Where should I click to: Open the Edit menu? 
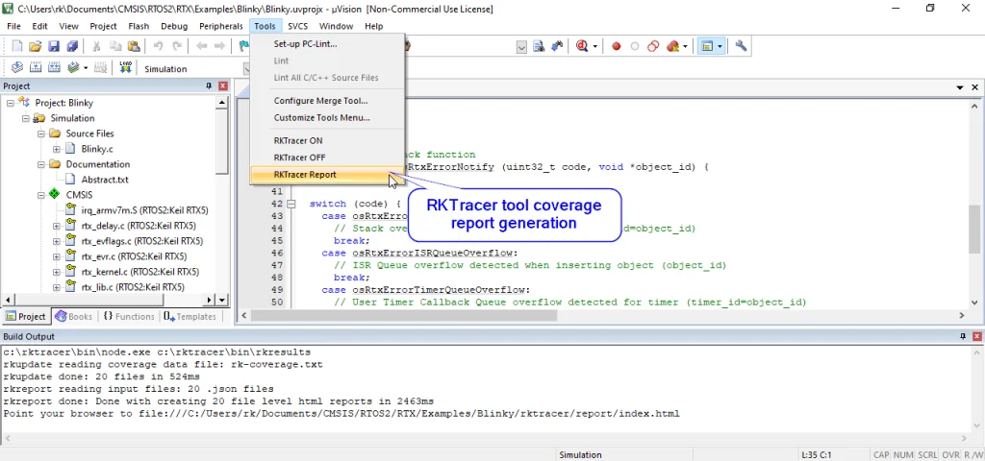(39, 26)
